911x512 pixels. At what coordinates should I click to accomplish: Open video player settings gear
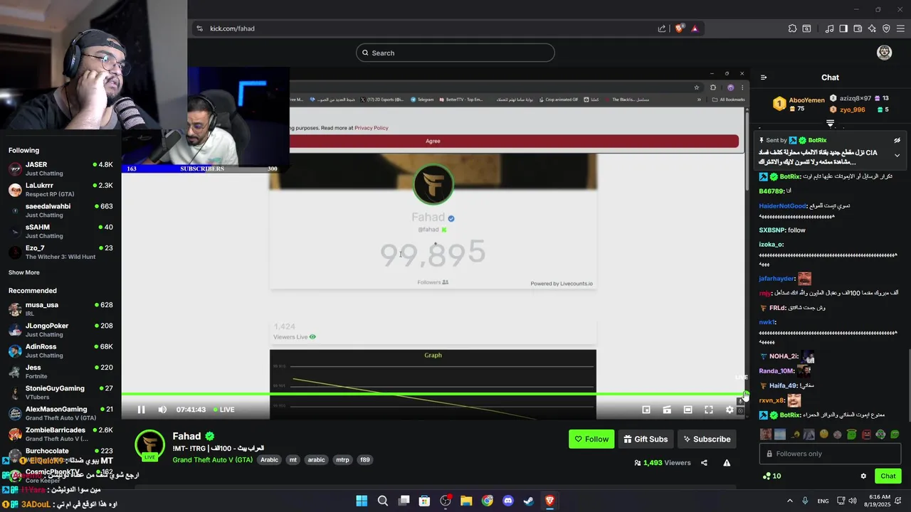point(730,410)
